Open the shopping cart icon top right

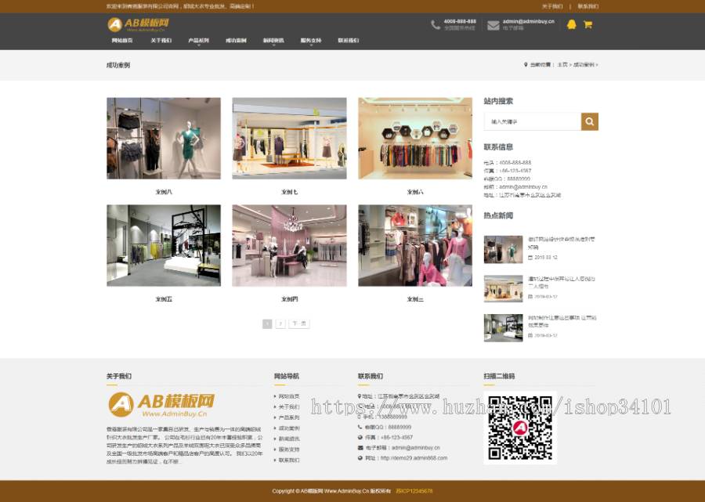coord(587,24)
